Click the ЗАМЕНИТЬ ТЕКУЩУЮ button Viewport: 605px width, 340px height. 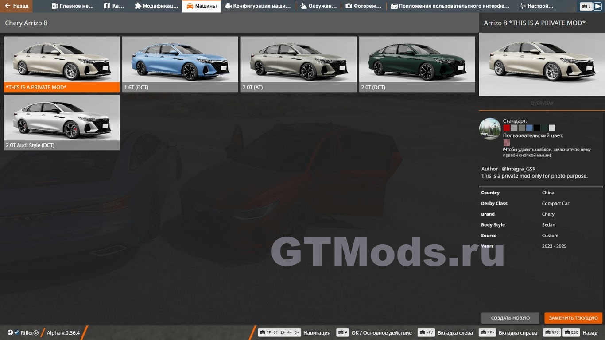tap(573, 318)
